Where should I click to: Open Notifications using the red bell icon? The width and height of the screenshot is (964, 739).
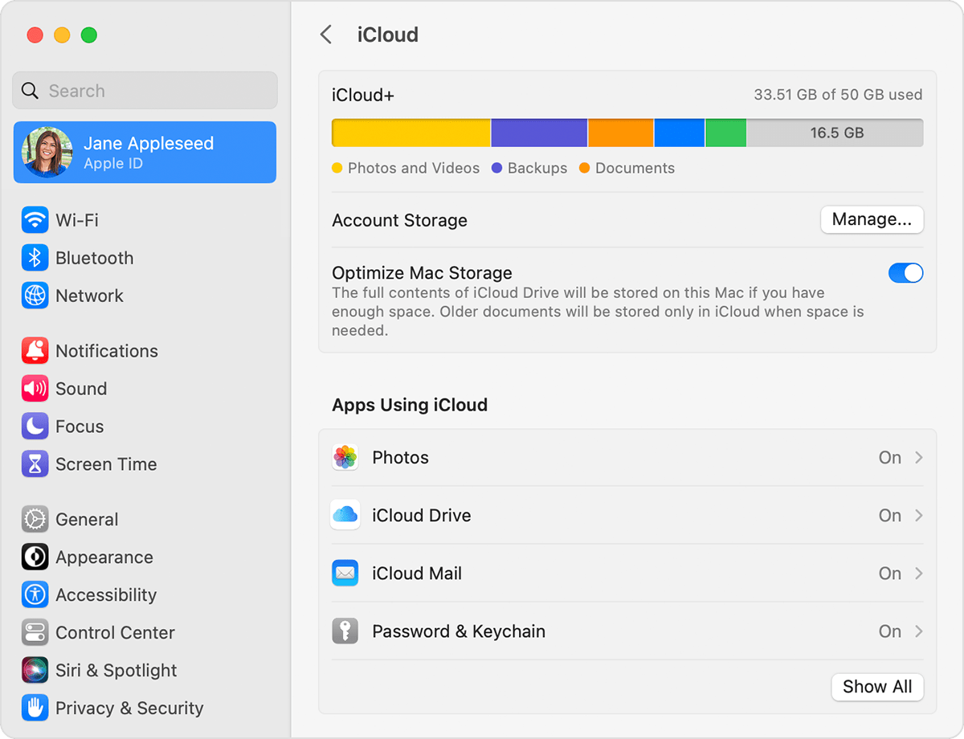(x=35, y=350)
